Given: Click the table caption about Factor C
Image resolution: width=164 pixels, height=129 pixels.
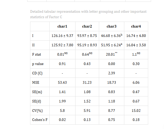Looking at the screenshot, I should click(x=88, y=14).
